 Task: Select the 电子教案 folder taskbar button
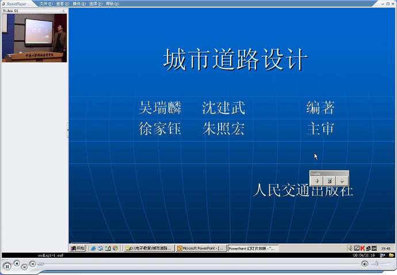click(149, 249)
